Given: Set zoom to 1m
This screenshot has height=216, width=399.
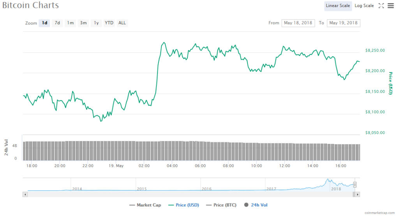Looking at the screenshot, I should [x=70, y=23].
